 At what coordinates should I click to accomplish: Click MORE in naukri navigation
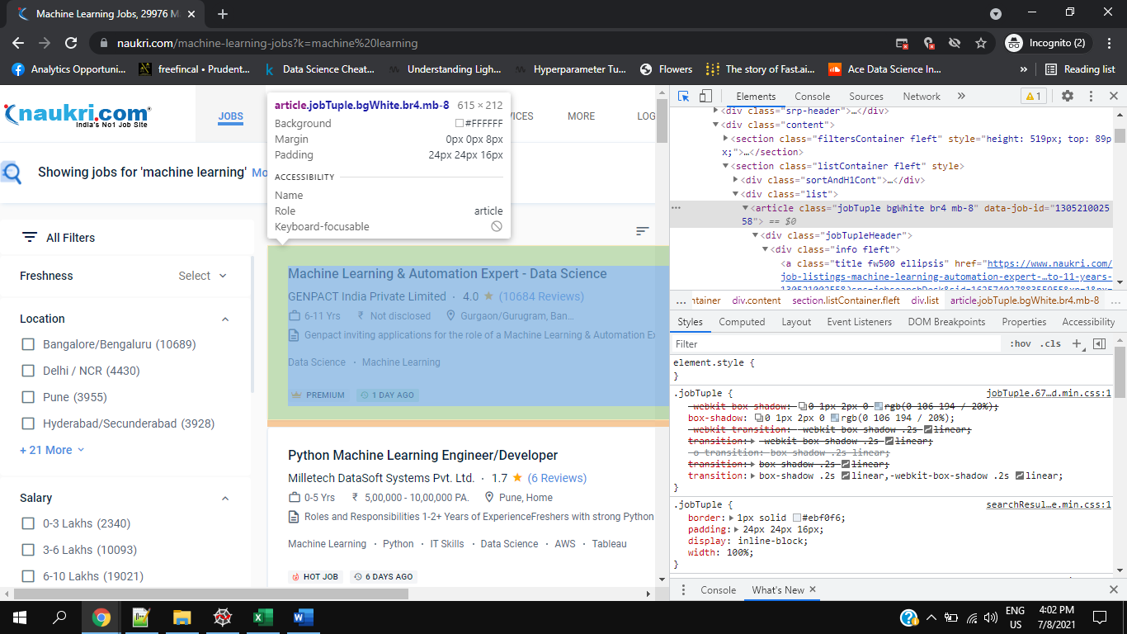coord(581,116)
